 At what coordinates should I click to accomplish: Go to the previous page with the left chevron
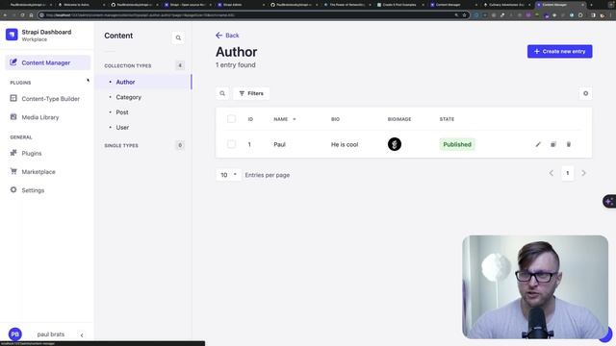point(552,173)
